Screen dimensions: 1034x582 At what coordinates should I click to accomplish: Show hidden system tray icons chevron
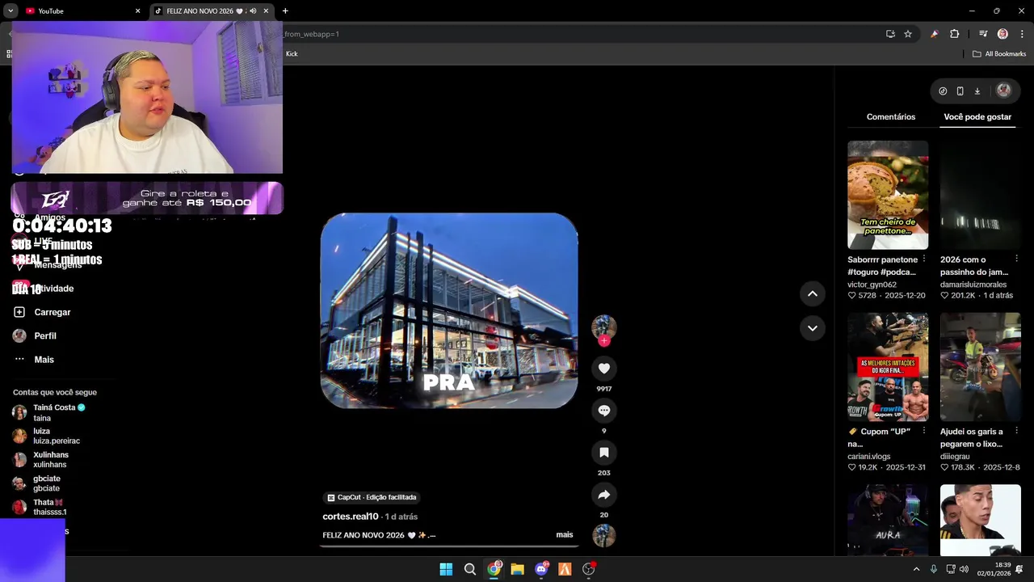pos(916,569)
